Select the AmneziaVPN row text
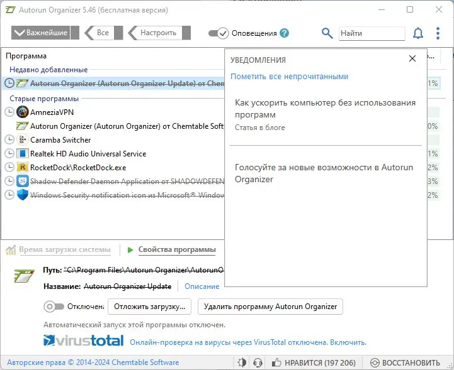The image size is (454, 370). coord(52,112)
